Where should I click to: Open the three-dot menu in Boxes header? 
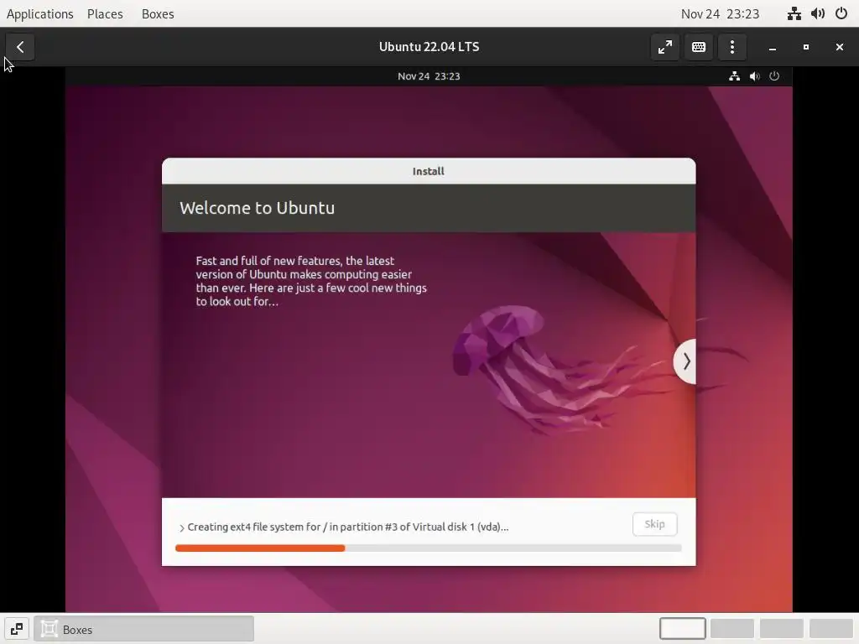[x=731, y=47]
